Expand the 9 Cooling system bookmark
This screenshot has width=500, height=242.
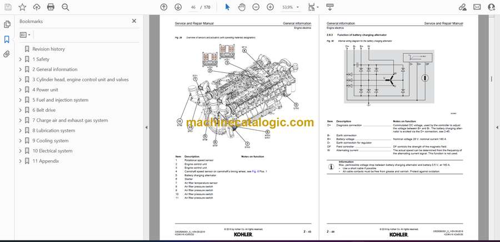(21, 141)
